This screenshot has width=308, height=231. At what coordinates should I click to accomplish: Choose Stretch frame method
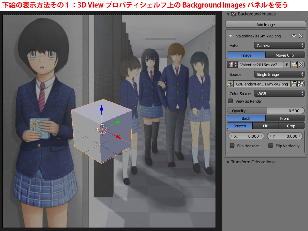point(240,126)
